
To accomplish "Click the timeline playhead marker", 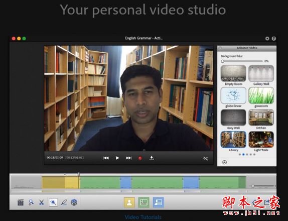I will coord(79,174).
